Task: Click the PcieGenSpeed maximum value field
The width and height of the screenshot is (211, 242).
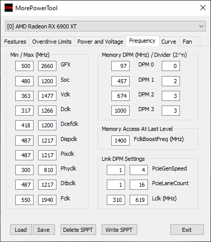Action: [x=139, y=170]
